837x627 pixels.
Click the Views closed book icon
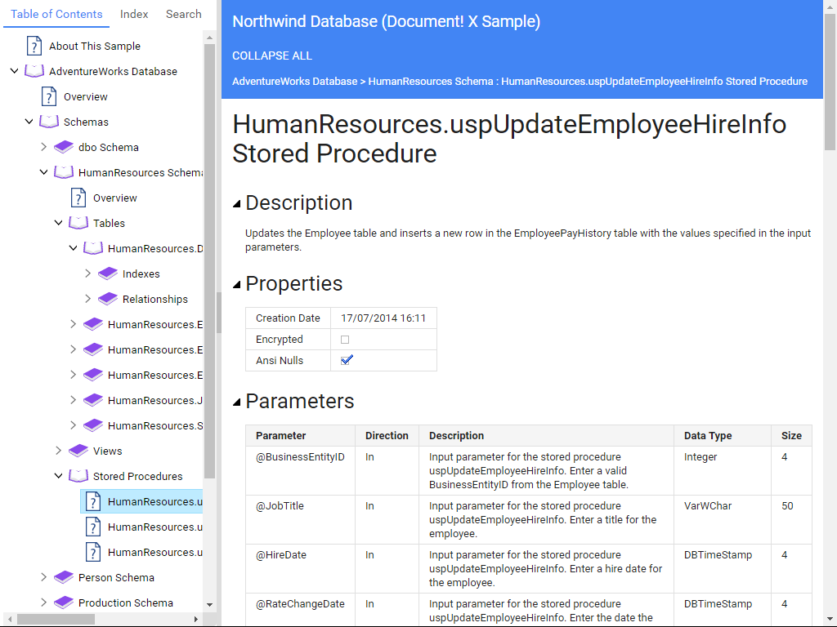(x=78, y=451)
